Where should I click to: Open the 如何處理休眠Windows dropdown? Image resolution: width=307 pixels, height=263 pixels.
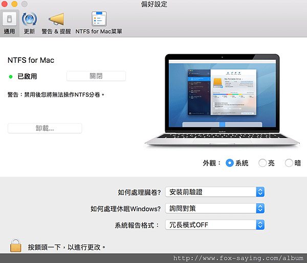point(215,208)
